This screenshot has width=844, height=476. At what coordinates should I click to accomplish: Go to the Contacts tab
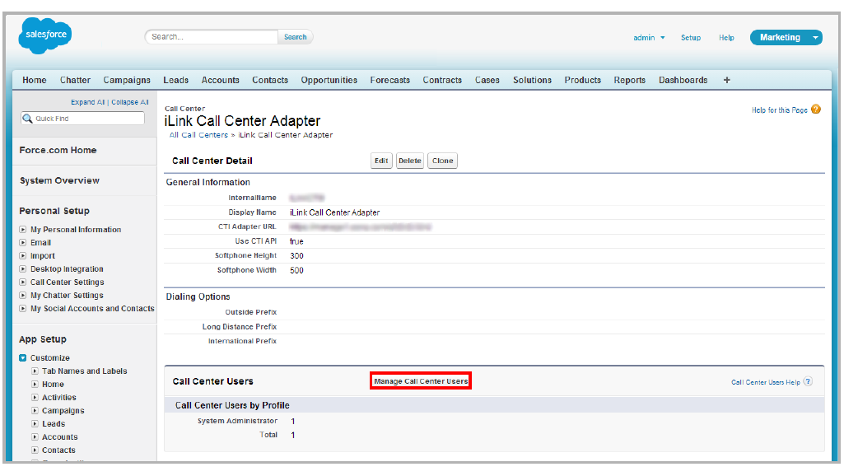click(270, 80)
